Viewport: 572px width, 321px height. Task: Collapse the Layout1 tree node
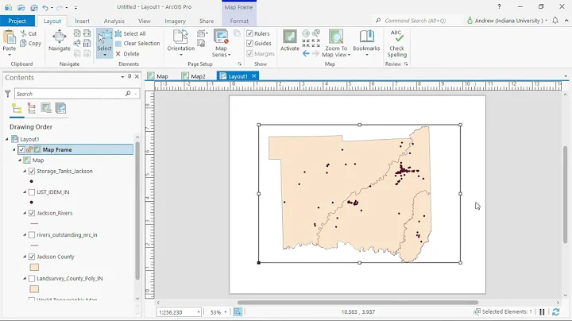6,139
